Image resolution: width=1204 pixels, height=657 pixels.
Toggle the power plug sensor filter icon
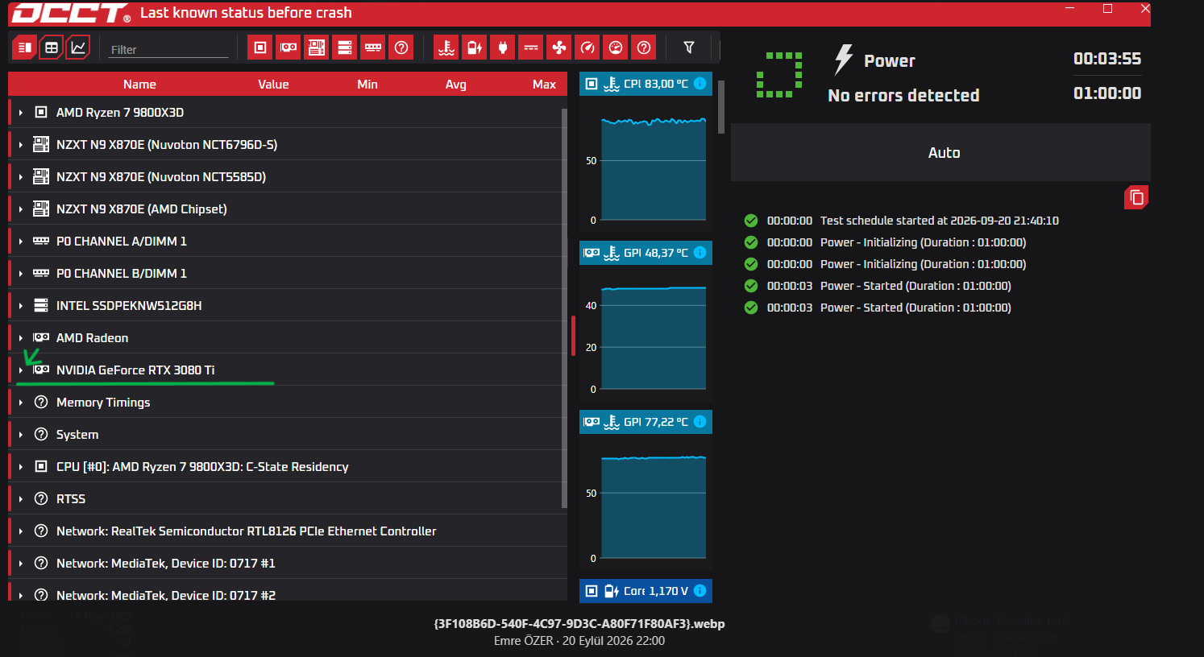tap(502, 48)
